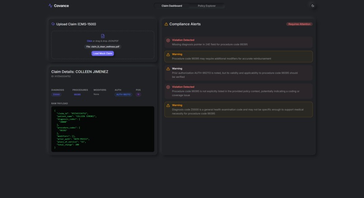
Task: Click the Claim Details: COLLEEN JIMENEZ heading
Action: coord(79,72)
